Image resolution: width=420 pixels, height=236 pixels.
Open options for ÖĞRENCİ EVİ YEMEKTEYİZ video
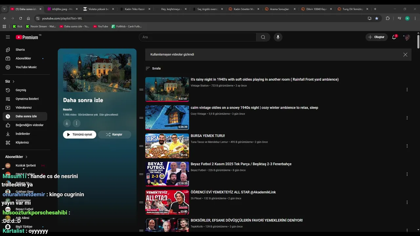(407, 202)
